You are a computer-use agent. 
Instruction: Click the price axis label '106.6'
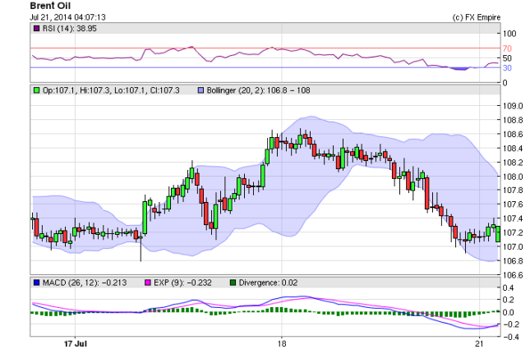[x=513, y=275]
